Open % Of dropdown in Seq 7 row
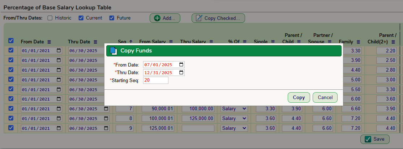Image resolution: width=403 pixels, height=149 pixels. [234, 109]
